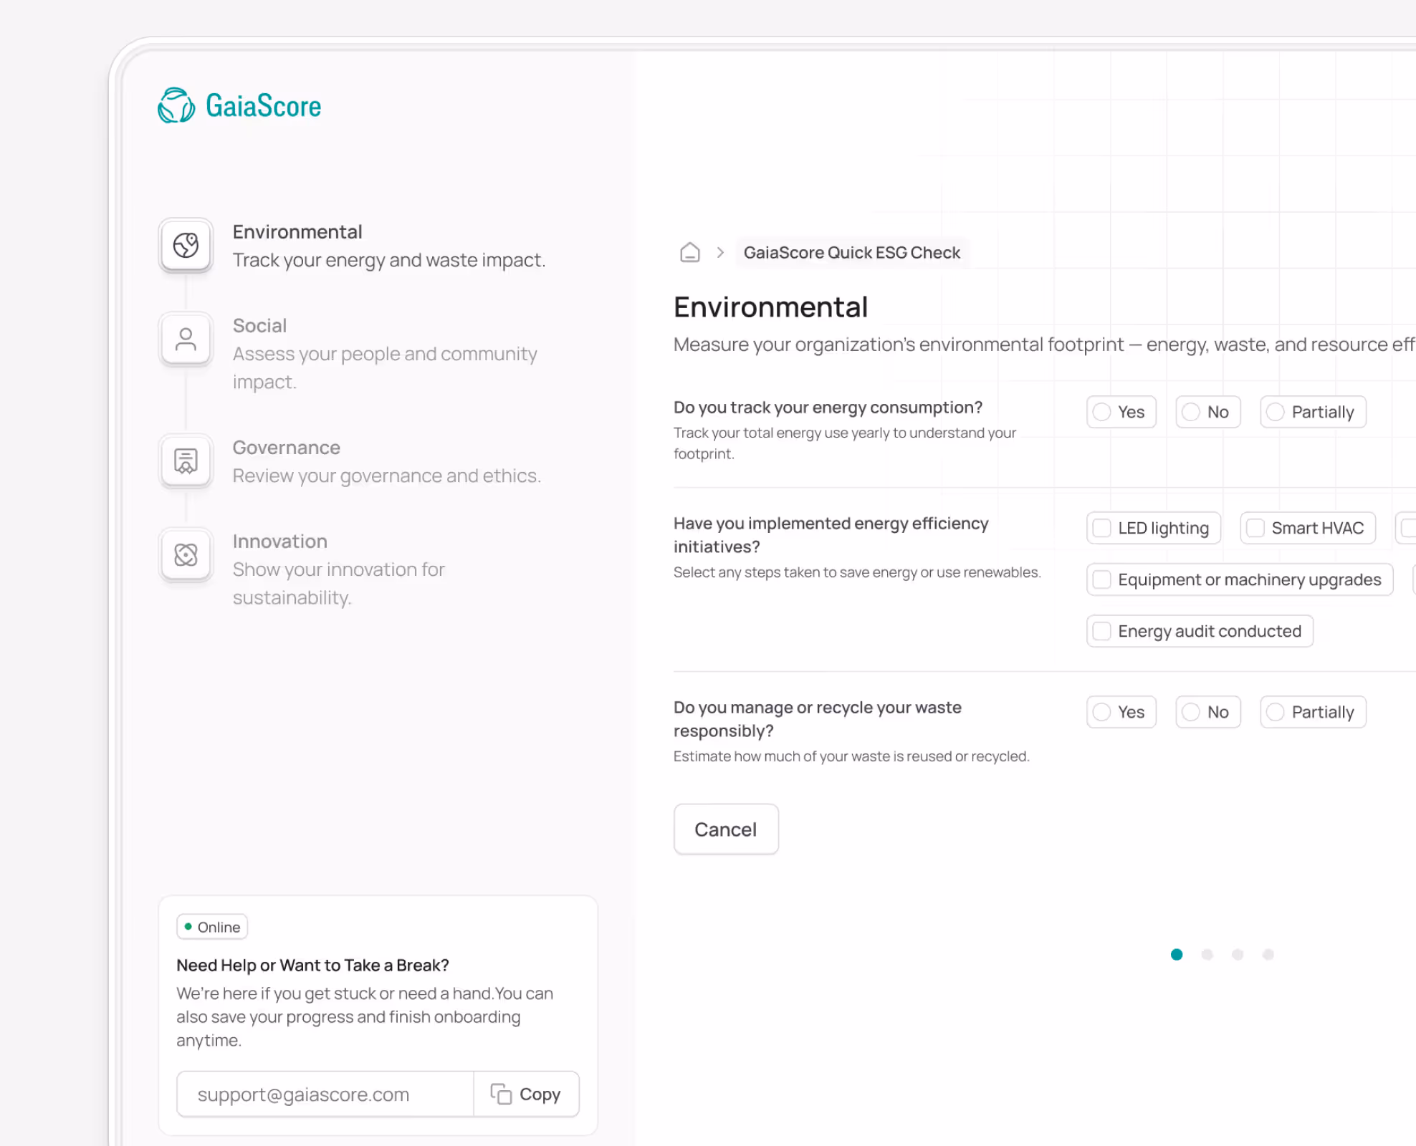This screenshot has width=1416, height=1146.
Task: Select the Innovation step icon
Action: point(186,554)
